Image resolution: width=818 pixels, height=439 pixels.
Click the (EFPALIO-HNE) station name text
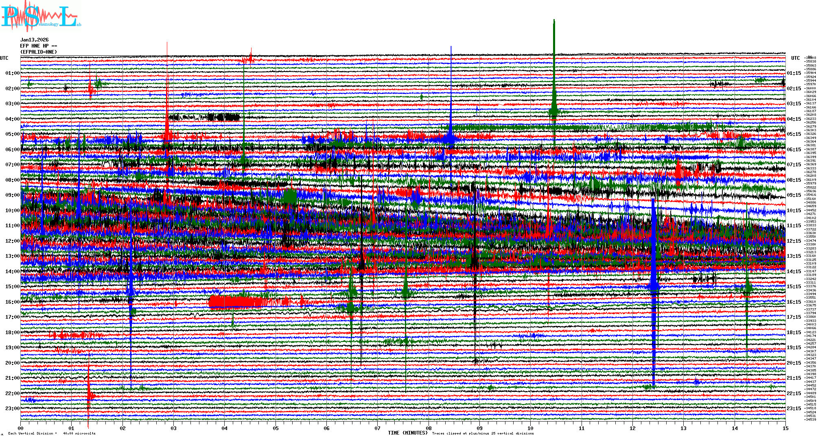coord(39,52)
